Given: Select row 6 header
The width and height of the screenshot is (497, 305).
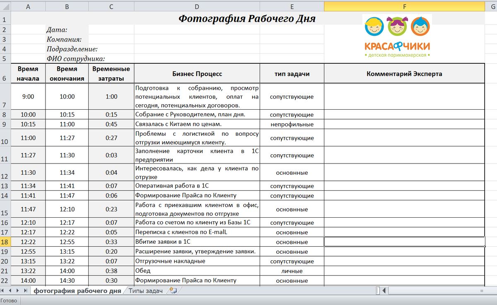Looking at the screenshot, I should pyautogui.click(x=5, y=73).
